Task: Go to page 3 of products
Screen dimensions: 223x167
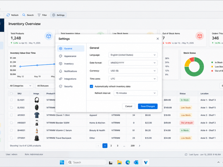Action: (117, 146)
